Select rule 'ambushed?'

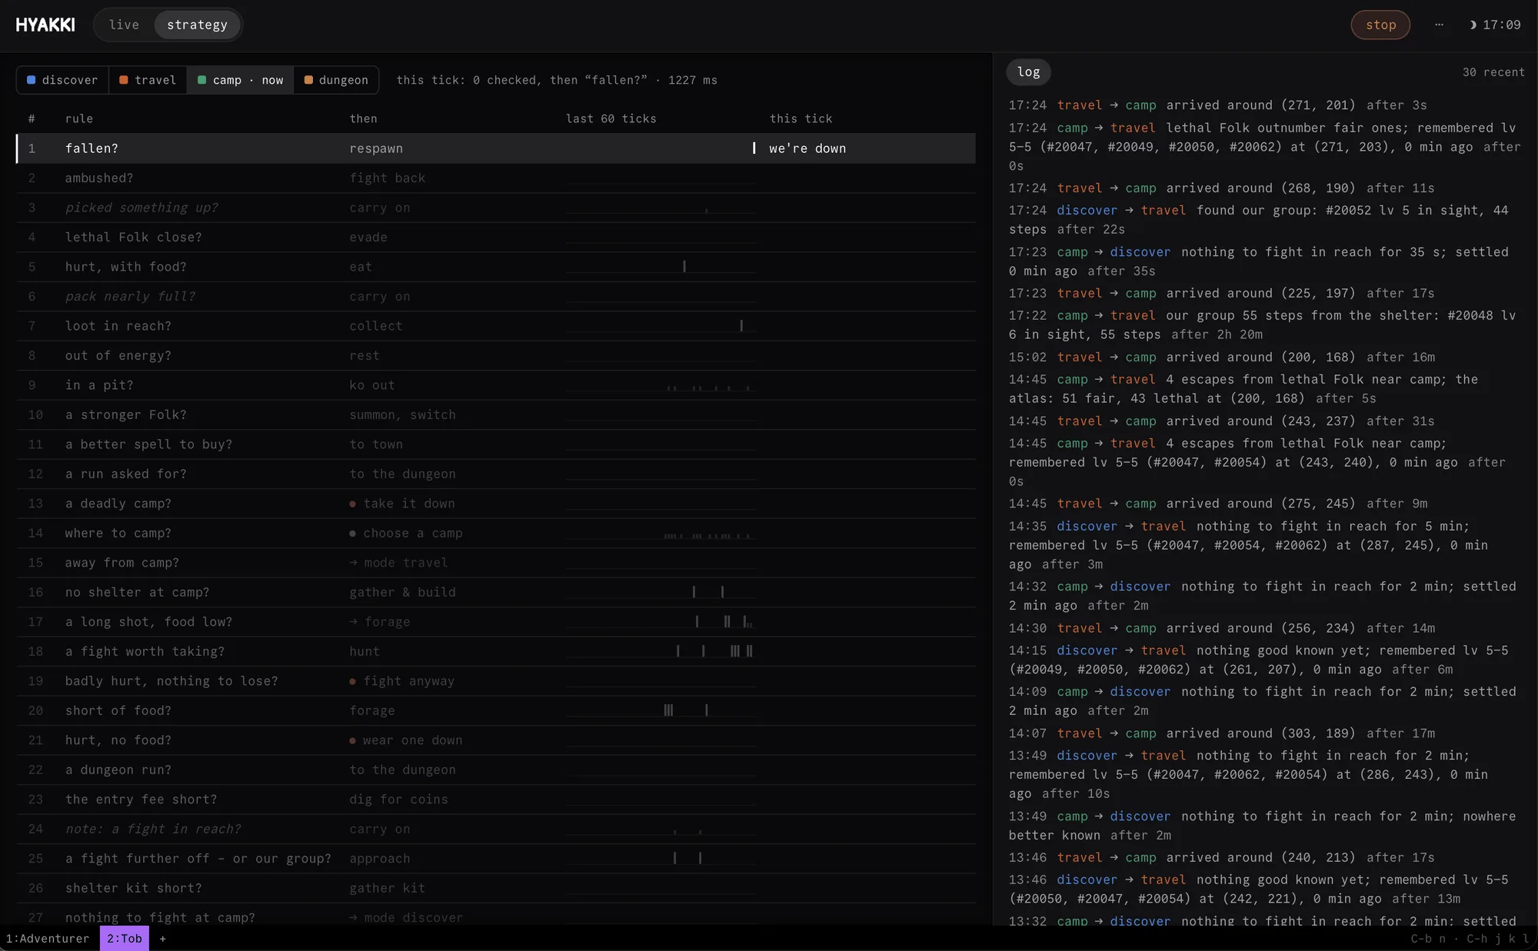click(x=496, y=178)
